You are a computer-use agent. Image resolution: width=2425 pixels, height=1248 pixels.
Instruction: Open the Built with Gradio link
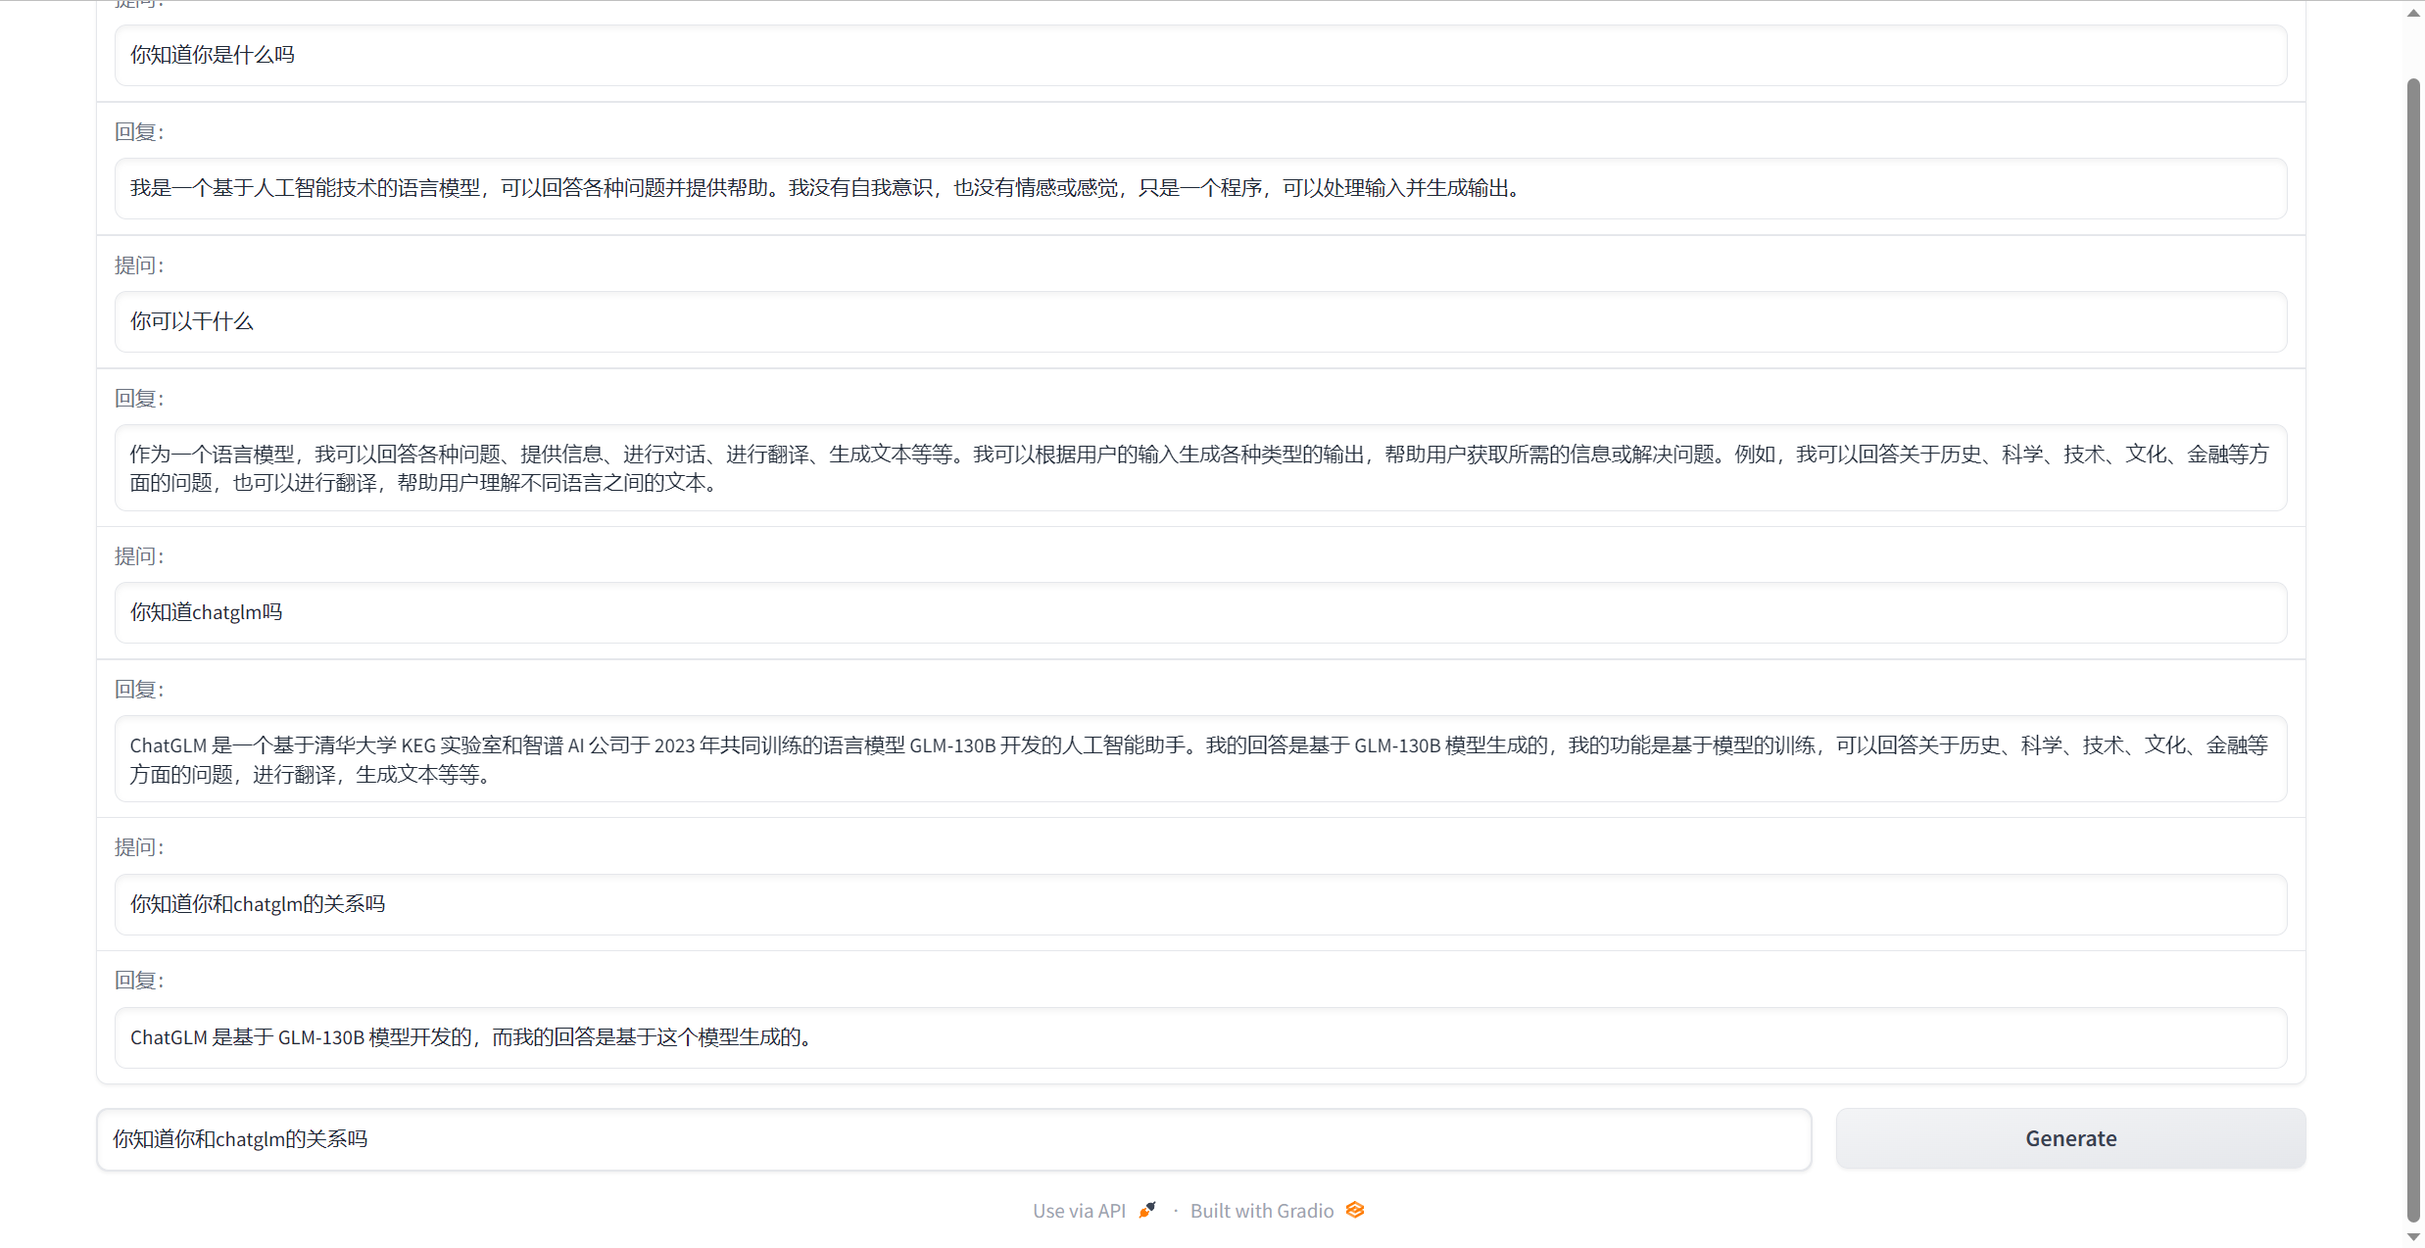click(1262, 1211)
